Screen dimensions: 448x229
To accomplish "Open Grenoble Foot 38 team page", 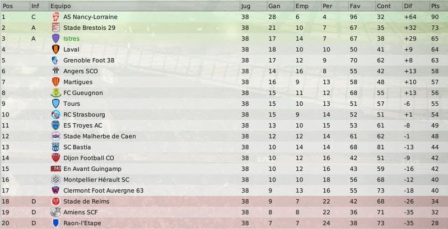I will 89,60.
